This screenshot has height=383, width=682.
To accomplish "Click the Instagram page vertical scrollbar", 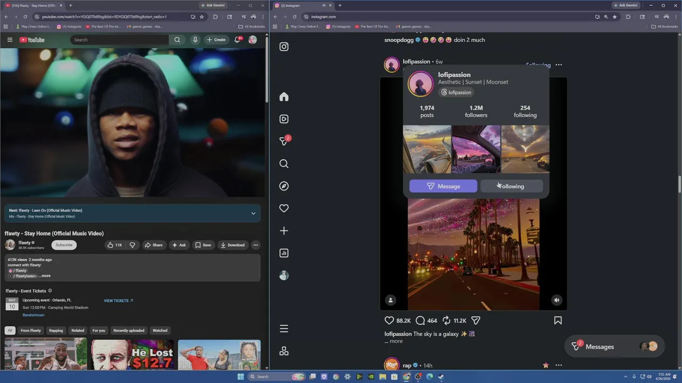I will tap(679, 185).
